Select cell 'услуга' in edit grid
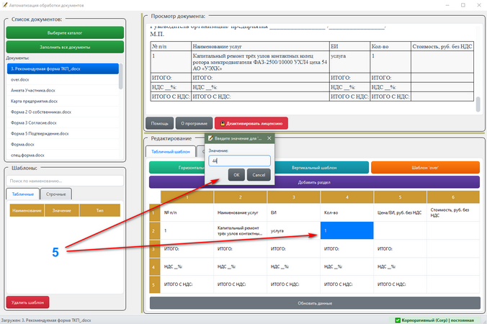 293,230
